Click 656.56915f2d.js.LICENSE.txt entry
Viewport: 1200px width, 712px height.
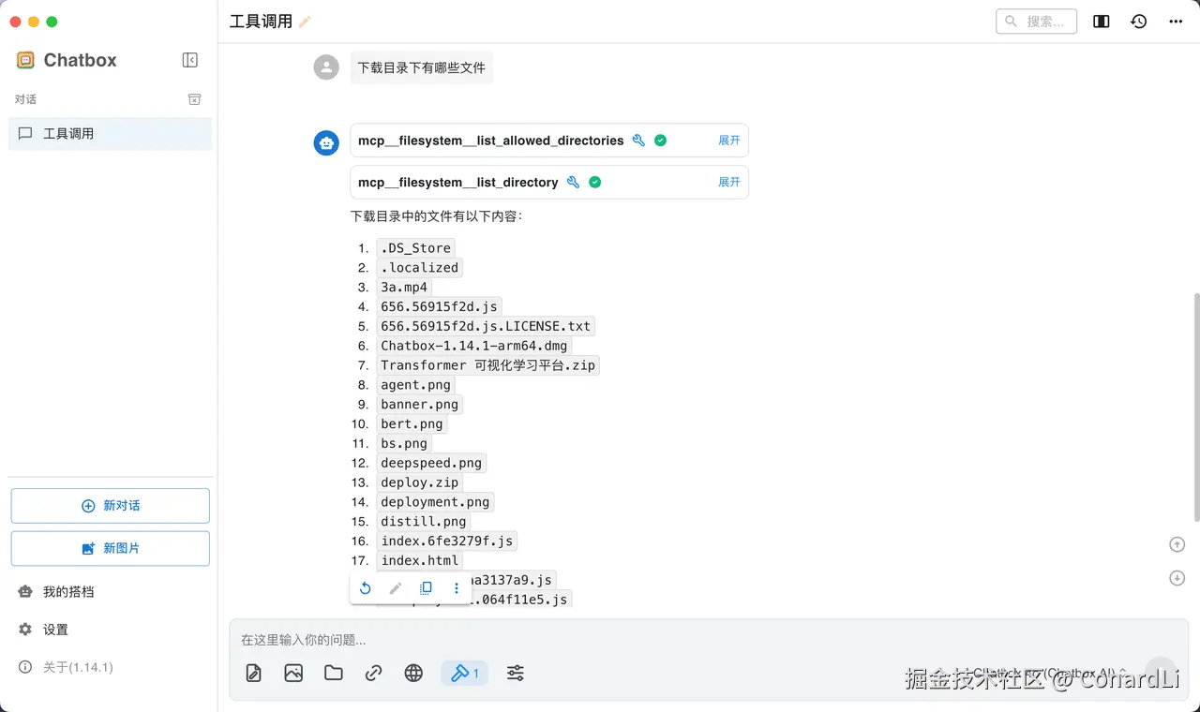point(486,326)
